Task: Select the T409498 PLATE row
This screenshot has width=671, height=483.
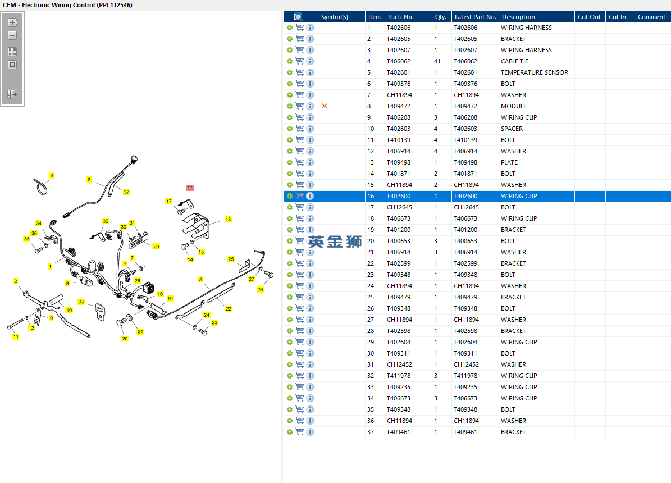Action: pyautogui.click(x=477, y=162)
